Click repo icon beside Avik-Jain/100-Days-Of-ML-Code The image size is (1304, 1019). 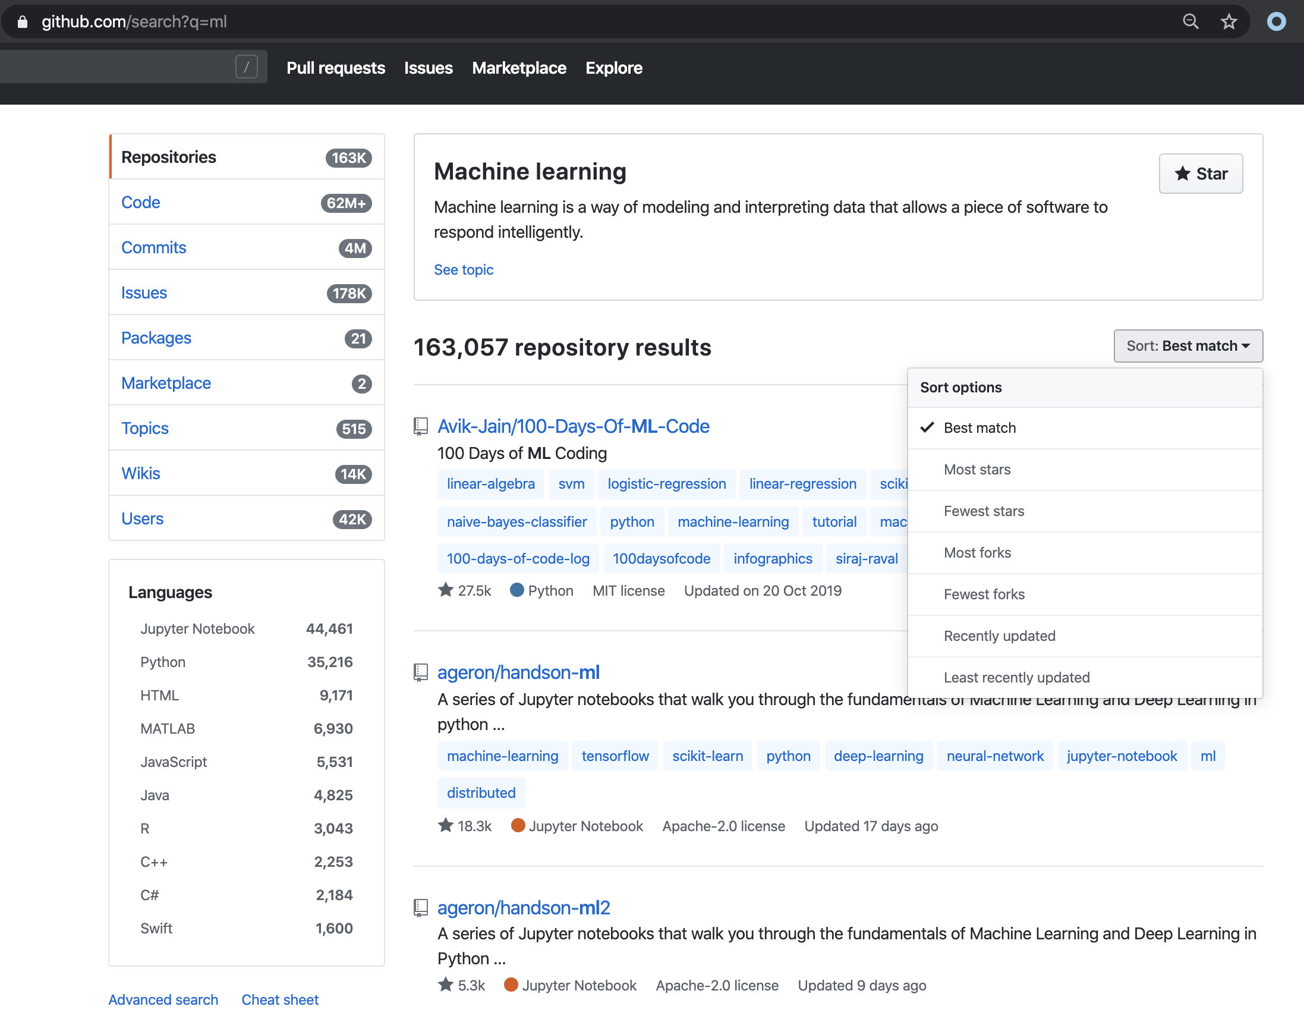[421, 426]
